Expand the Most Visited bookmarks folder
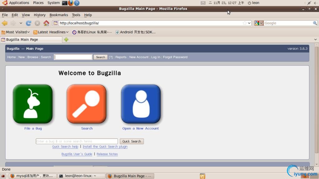The width and height of the screenshot is (319, 179). [x=16, y=32]
